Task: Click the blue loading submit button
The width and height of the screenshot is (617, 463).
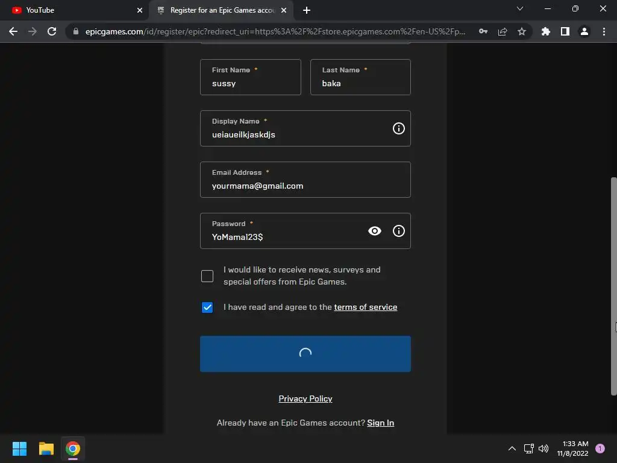Action: pyautogui.click(x=305, y=353)
